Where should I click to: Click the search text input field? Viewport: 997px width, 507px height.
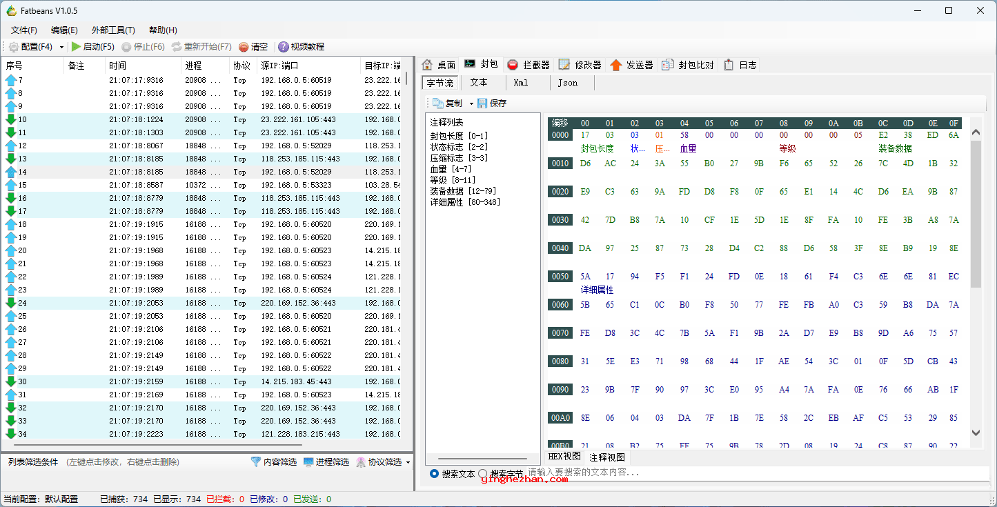757,473
